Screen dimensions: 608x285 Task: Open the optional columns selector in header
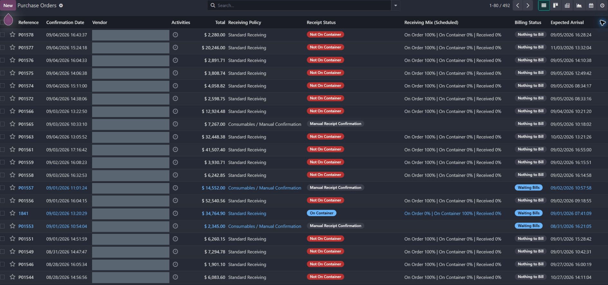[x=602, y=23]
